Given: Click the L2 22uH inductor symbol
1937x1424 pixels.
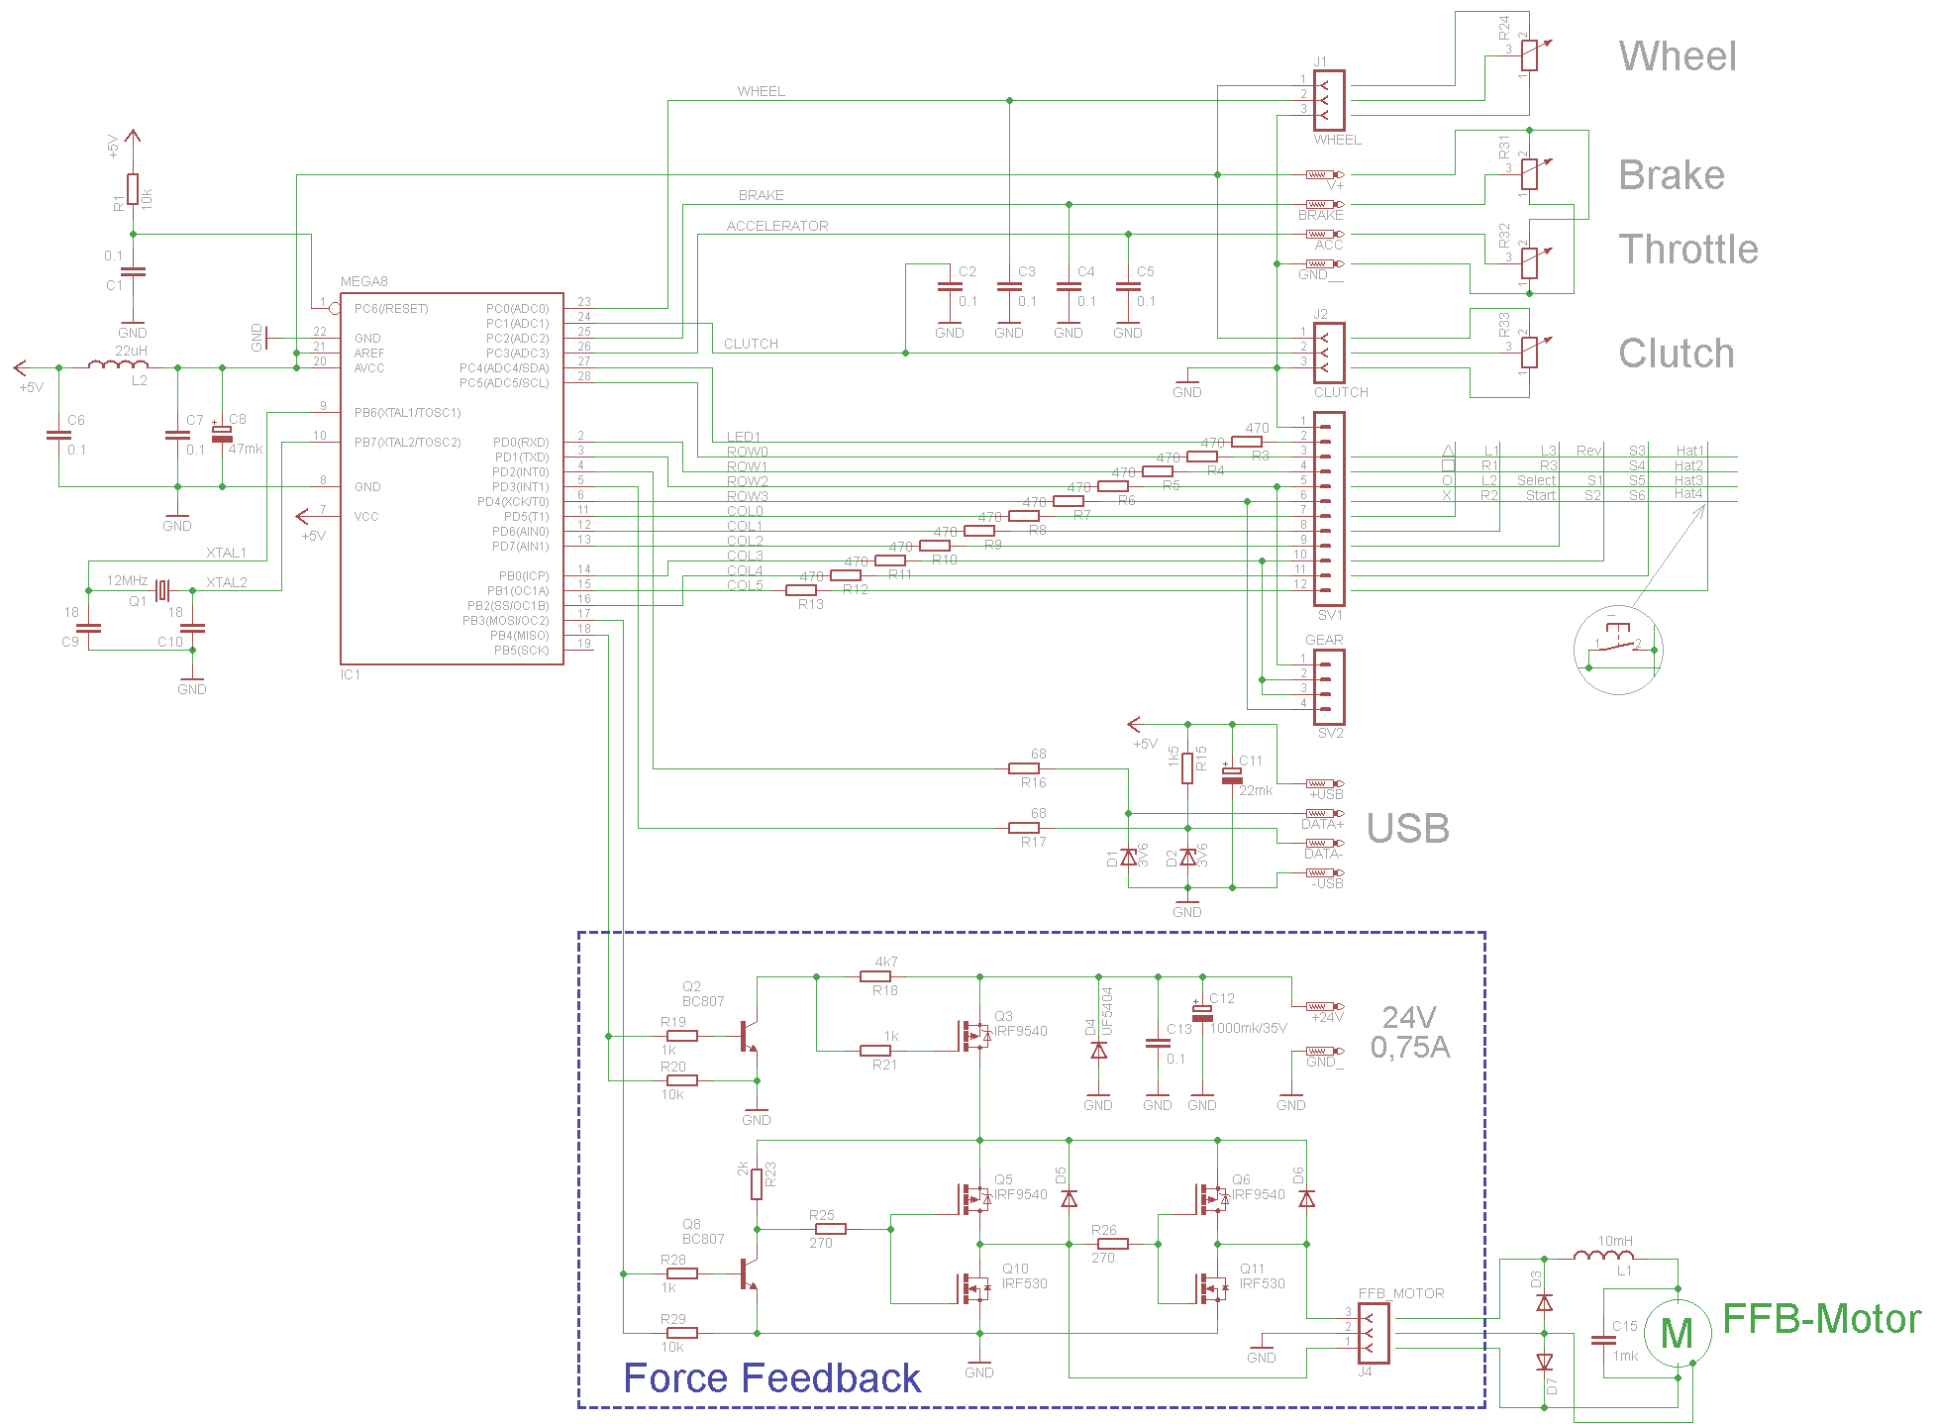Looking at the screenshot, I should point(118,365).
